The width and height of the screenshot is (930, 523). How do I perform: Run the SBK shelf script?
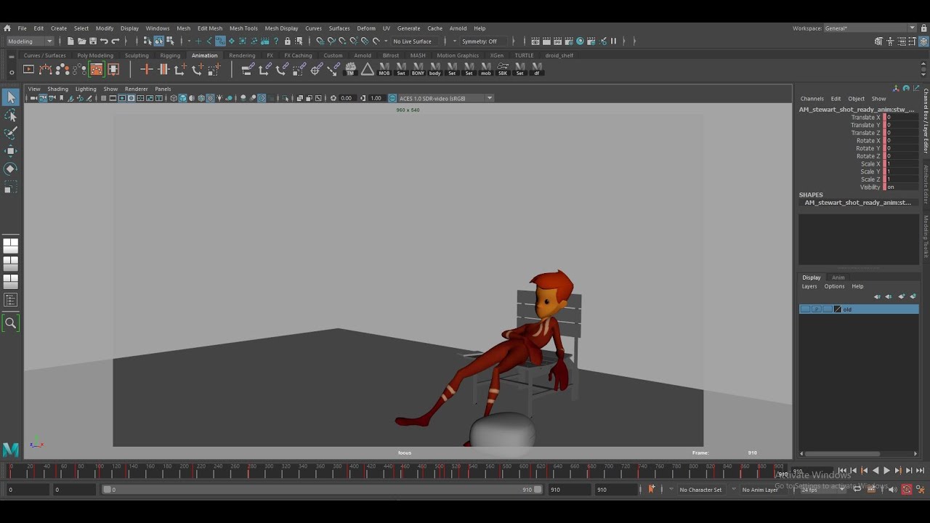coord(503,69)
